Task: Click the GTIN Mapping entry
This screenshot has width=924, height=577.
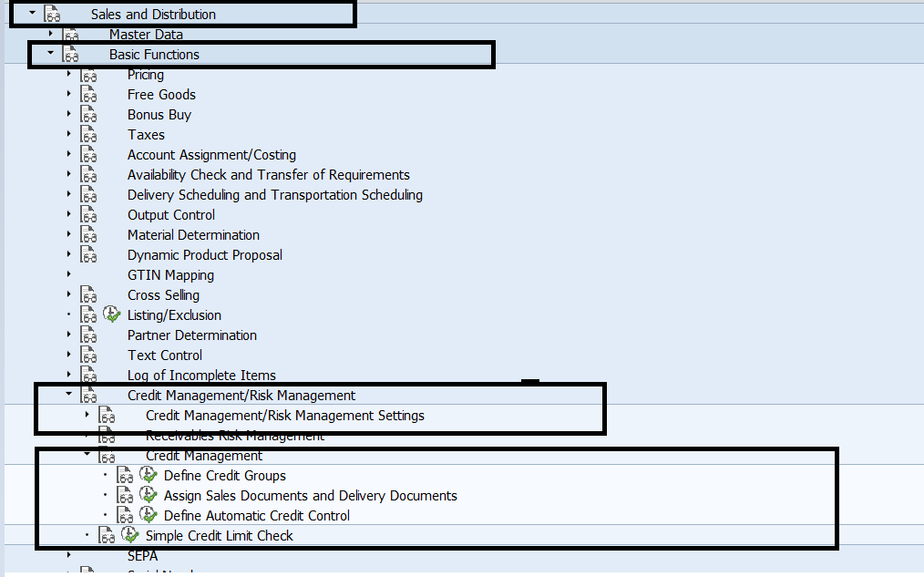Action: point(170,275)
